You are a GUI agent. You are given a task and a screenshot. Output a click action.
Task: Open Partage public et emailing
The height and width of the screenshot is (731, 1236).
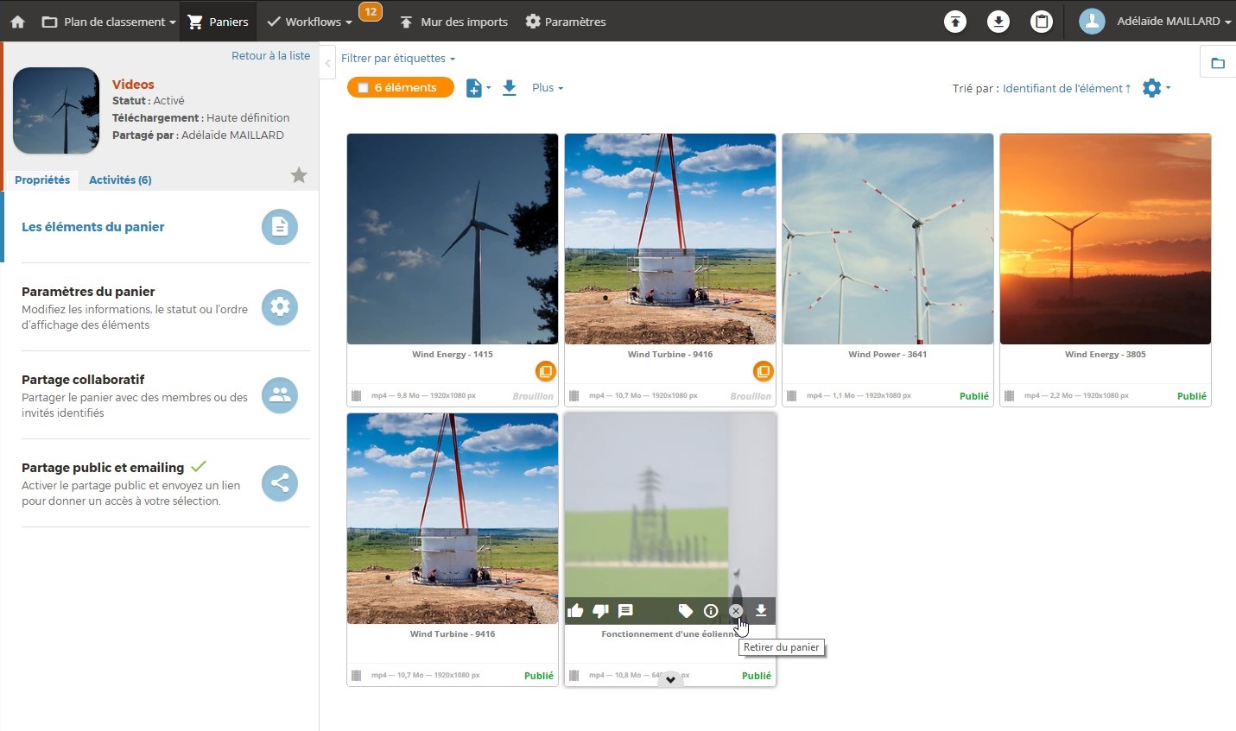coord(103,468)
